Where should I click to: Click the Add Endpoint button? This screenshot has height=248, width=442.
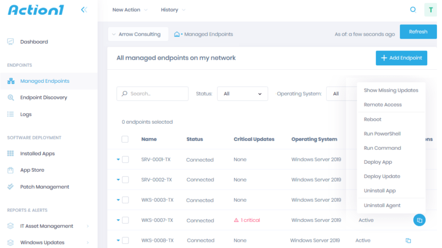coord(401,58)
